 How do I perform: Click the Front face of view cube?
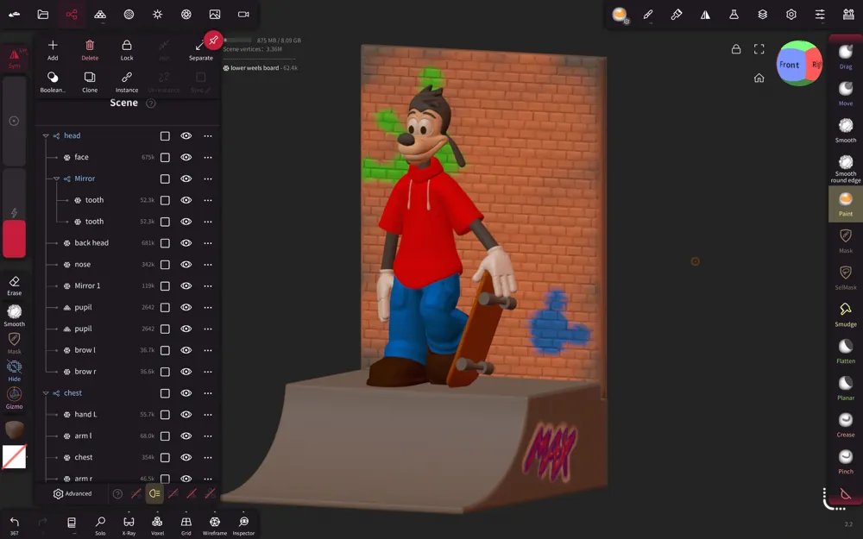tap(789, 65)
